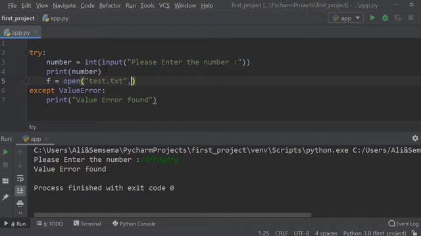
Task: Open the Code menu
Action: (87, 5)
